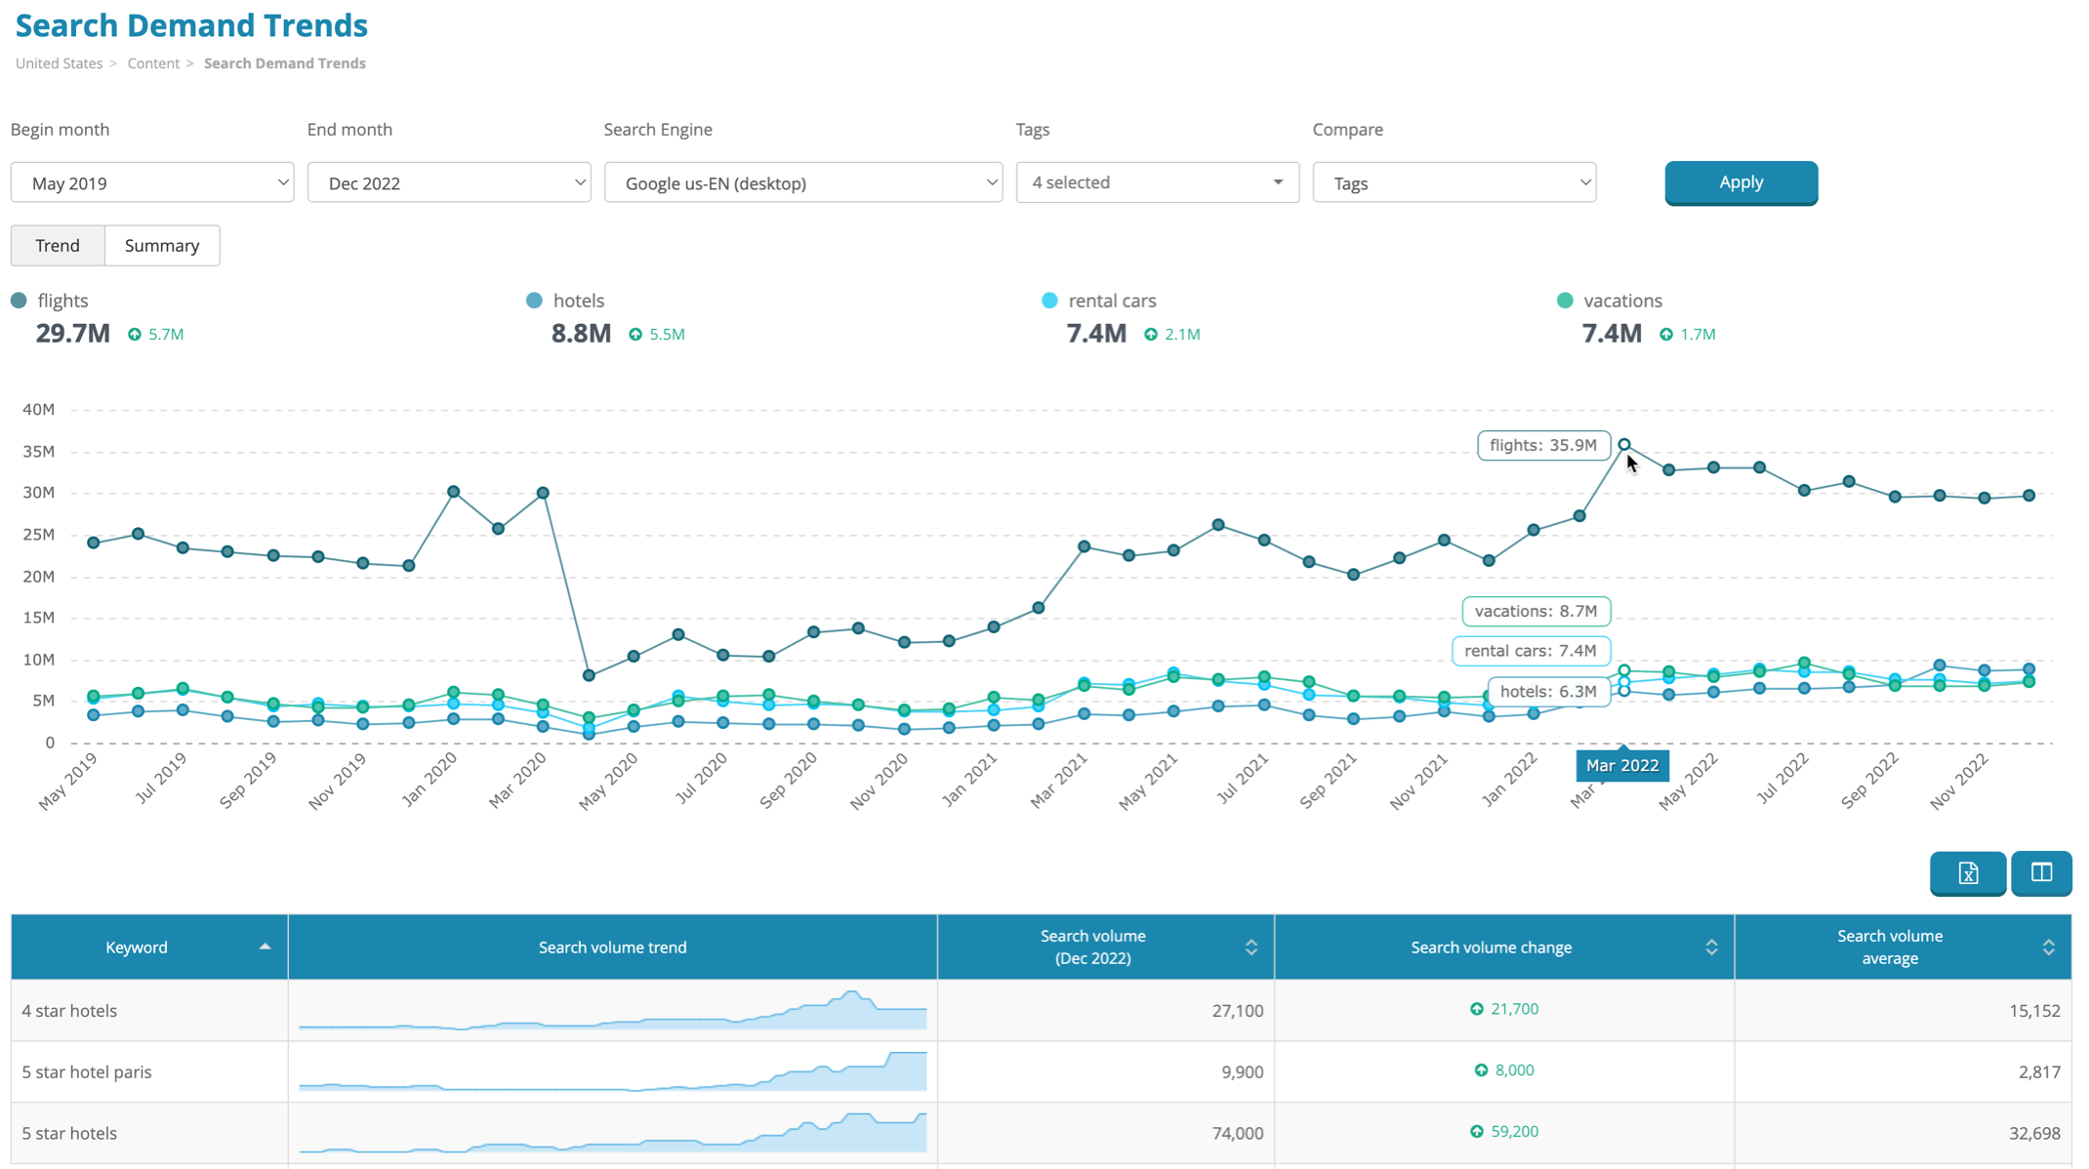Toggle flights series legend dot
Screen dimensions: 2089x1169
click(19, 301)
